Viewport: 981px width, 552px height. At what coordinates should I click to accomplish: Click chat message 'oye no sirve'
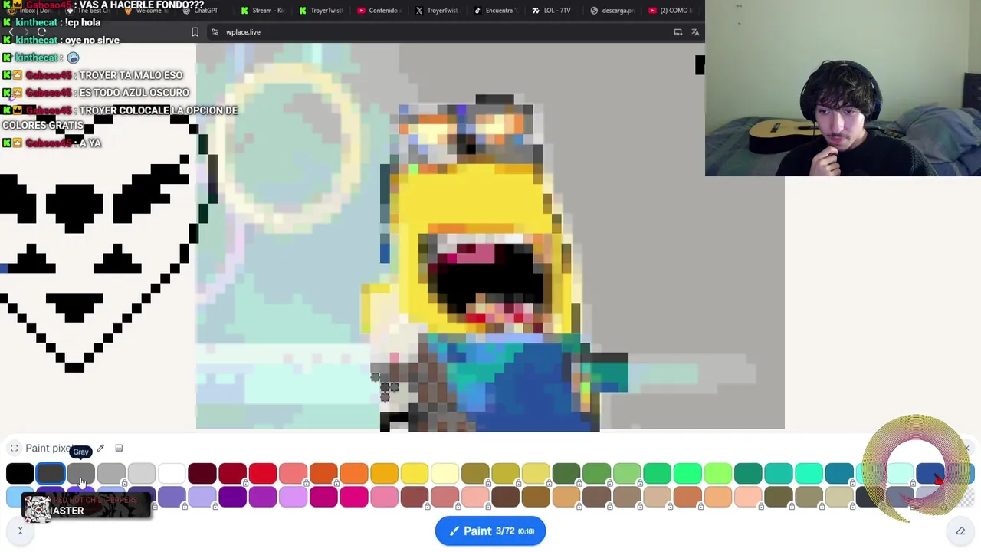click(x=92, y=40)
